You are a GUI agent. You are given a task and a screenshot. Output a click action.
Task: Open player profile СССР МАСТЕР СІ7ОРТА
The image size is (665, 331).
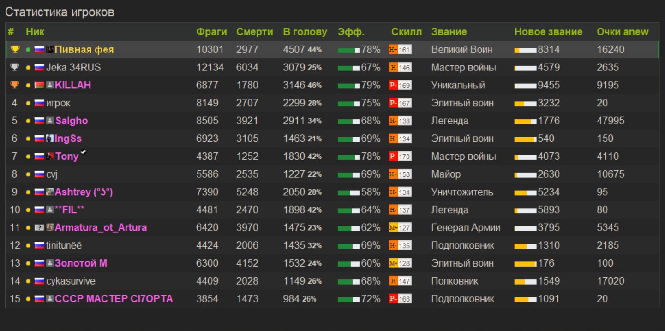click(x=114, y=299)
